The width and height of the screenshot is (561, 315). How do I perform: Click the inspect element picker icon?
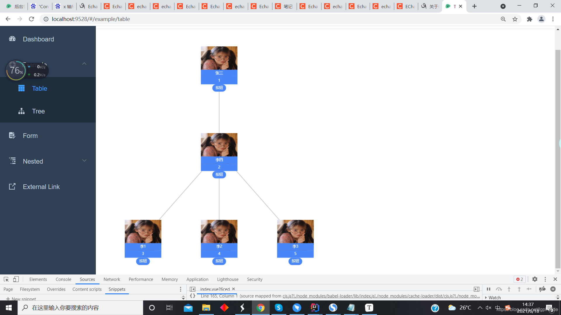pyautogui.click(x=6, y=279)
